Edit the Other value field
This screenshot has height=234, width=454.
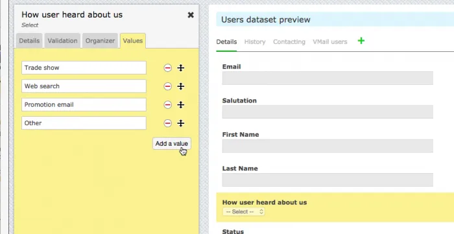[84, 123]
